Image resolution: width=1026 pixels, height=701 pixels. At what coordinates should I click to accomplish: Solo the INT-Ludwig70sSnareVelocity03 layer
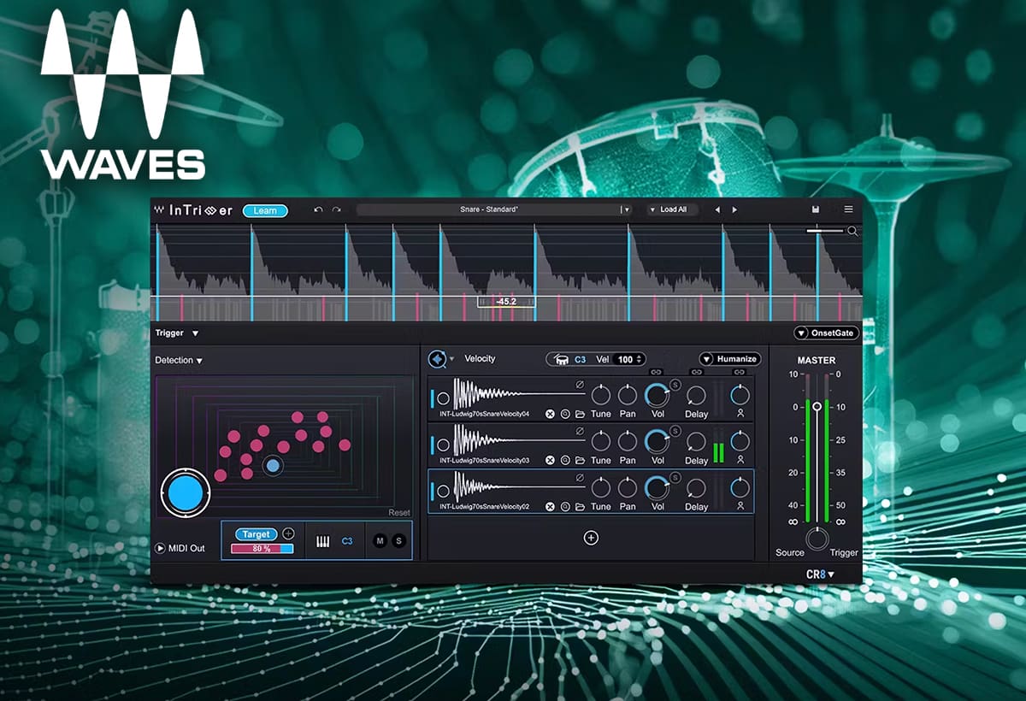675,432
